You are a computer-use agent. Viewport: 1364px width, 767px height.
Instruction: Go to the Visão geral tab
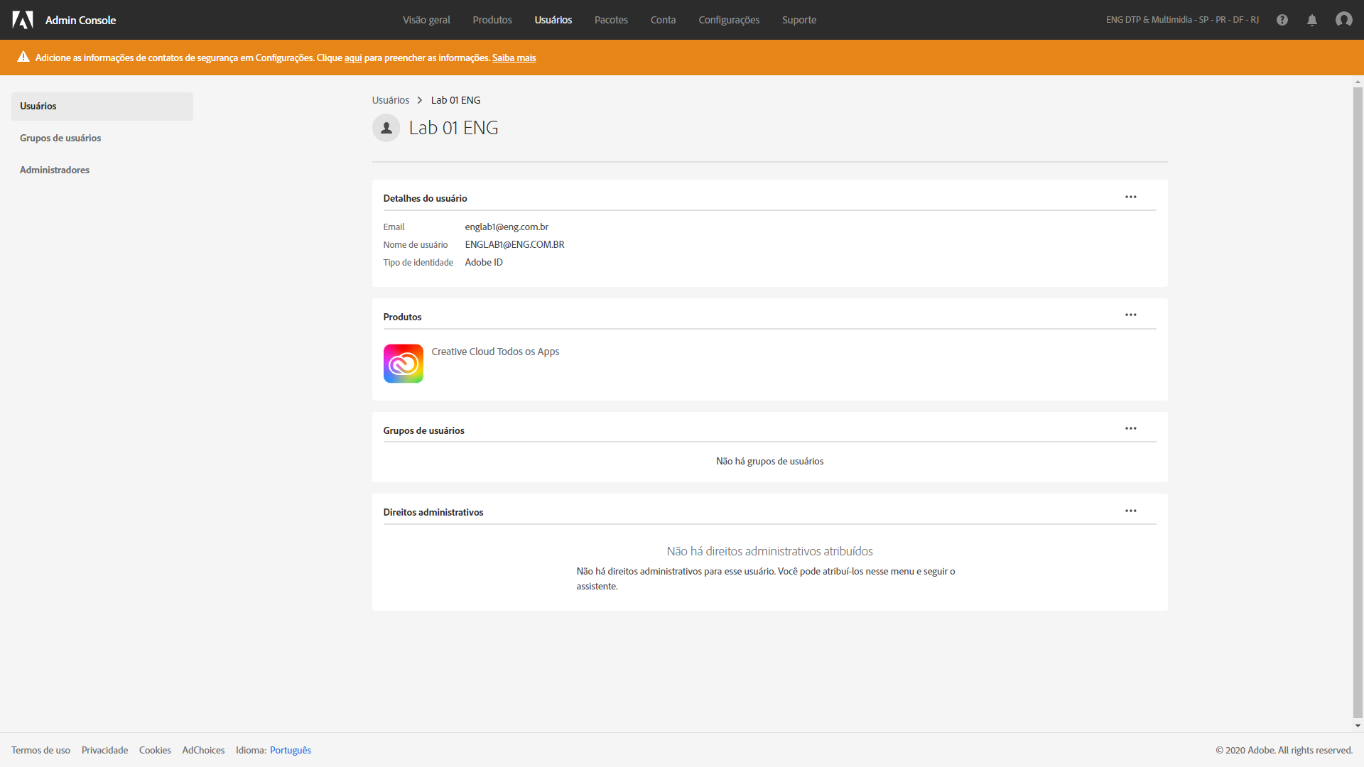[426, 20]
